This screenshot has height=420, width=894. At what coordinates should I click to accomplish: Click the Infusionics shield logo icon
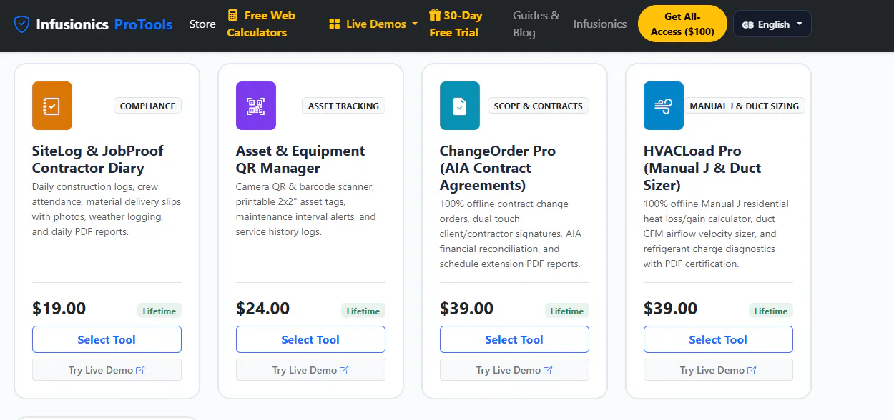coord(22,24)
